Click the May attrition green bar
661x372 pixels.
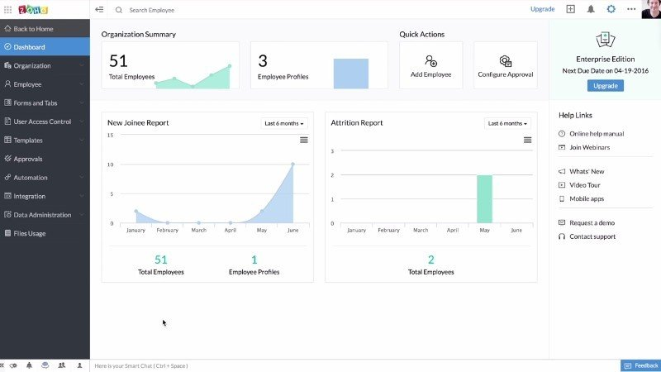(x=484, y=198)
